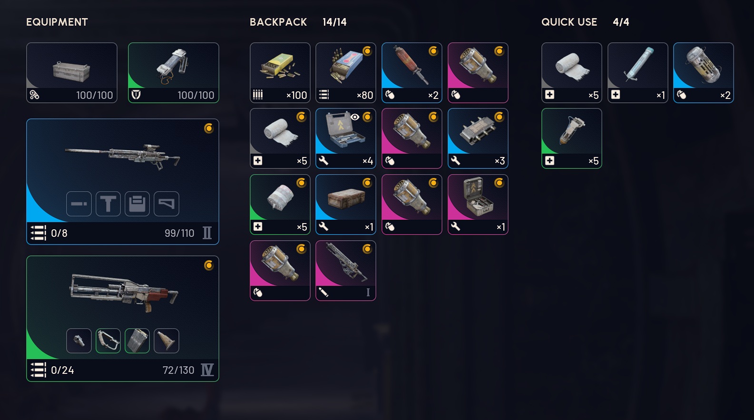Select the grey storage container equipment slot
Image resolution: width=754 pixels, height=420 pixels.
(72, 73)
